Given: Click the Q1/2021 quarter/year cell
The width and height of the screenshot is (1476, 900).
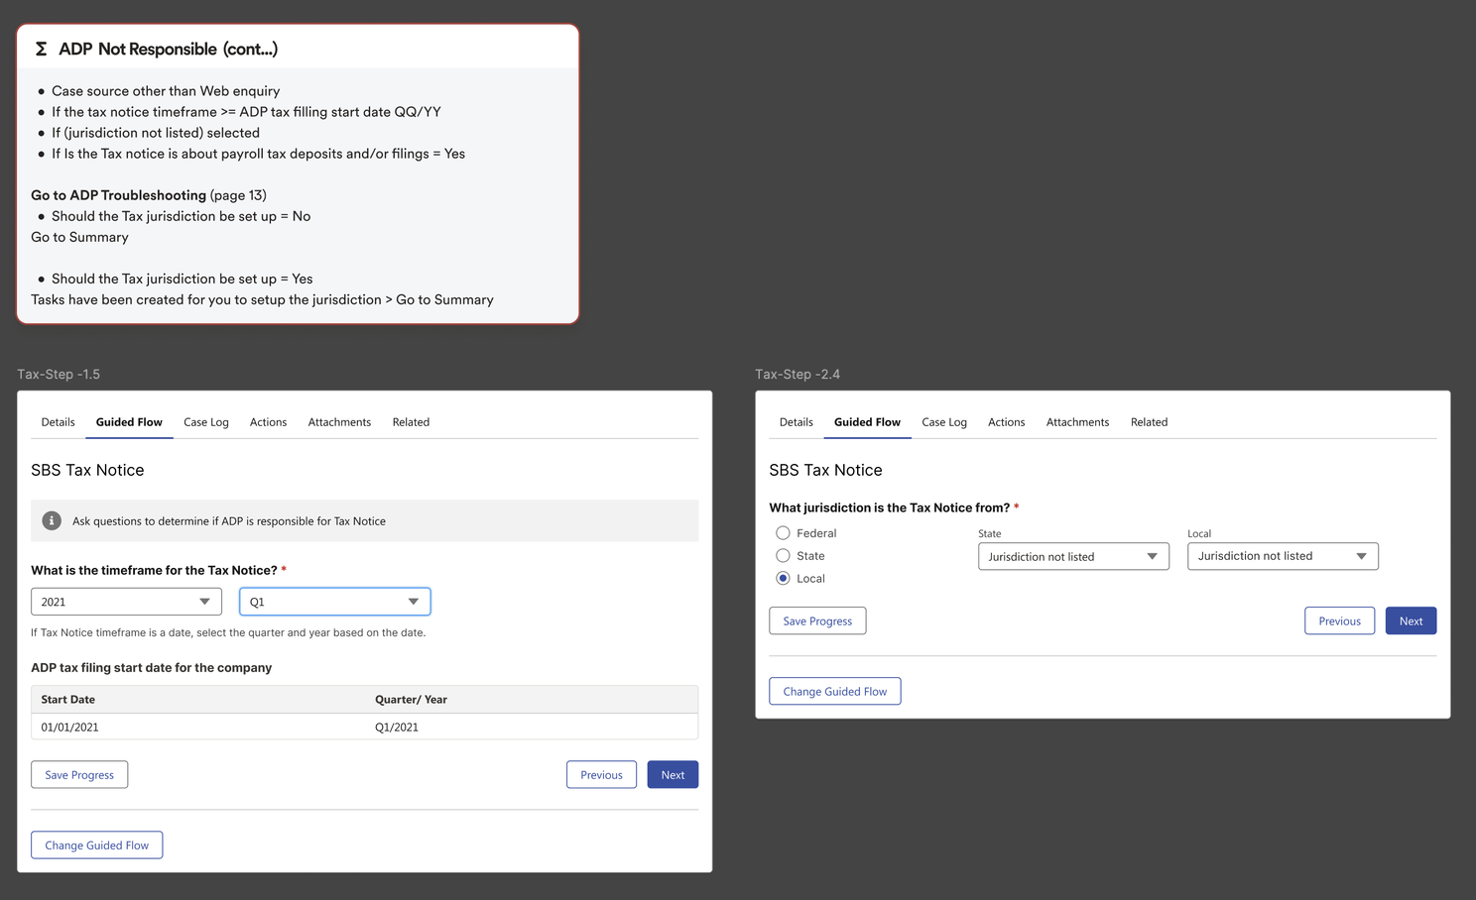Looking at the screenshot, I should click(397, 728).
